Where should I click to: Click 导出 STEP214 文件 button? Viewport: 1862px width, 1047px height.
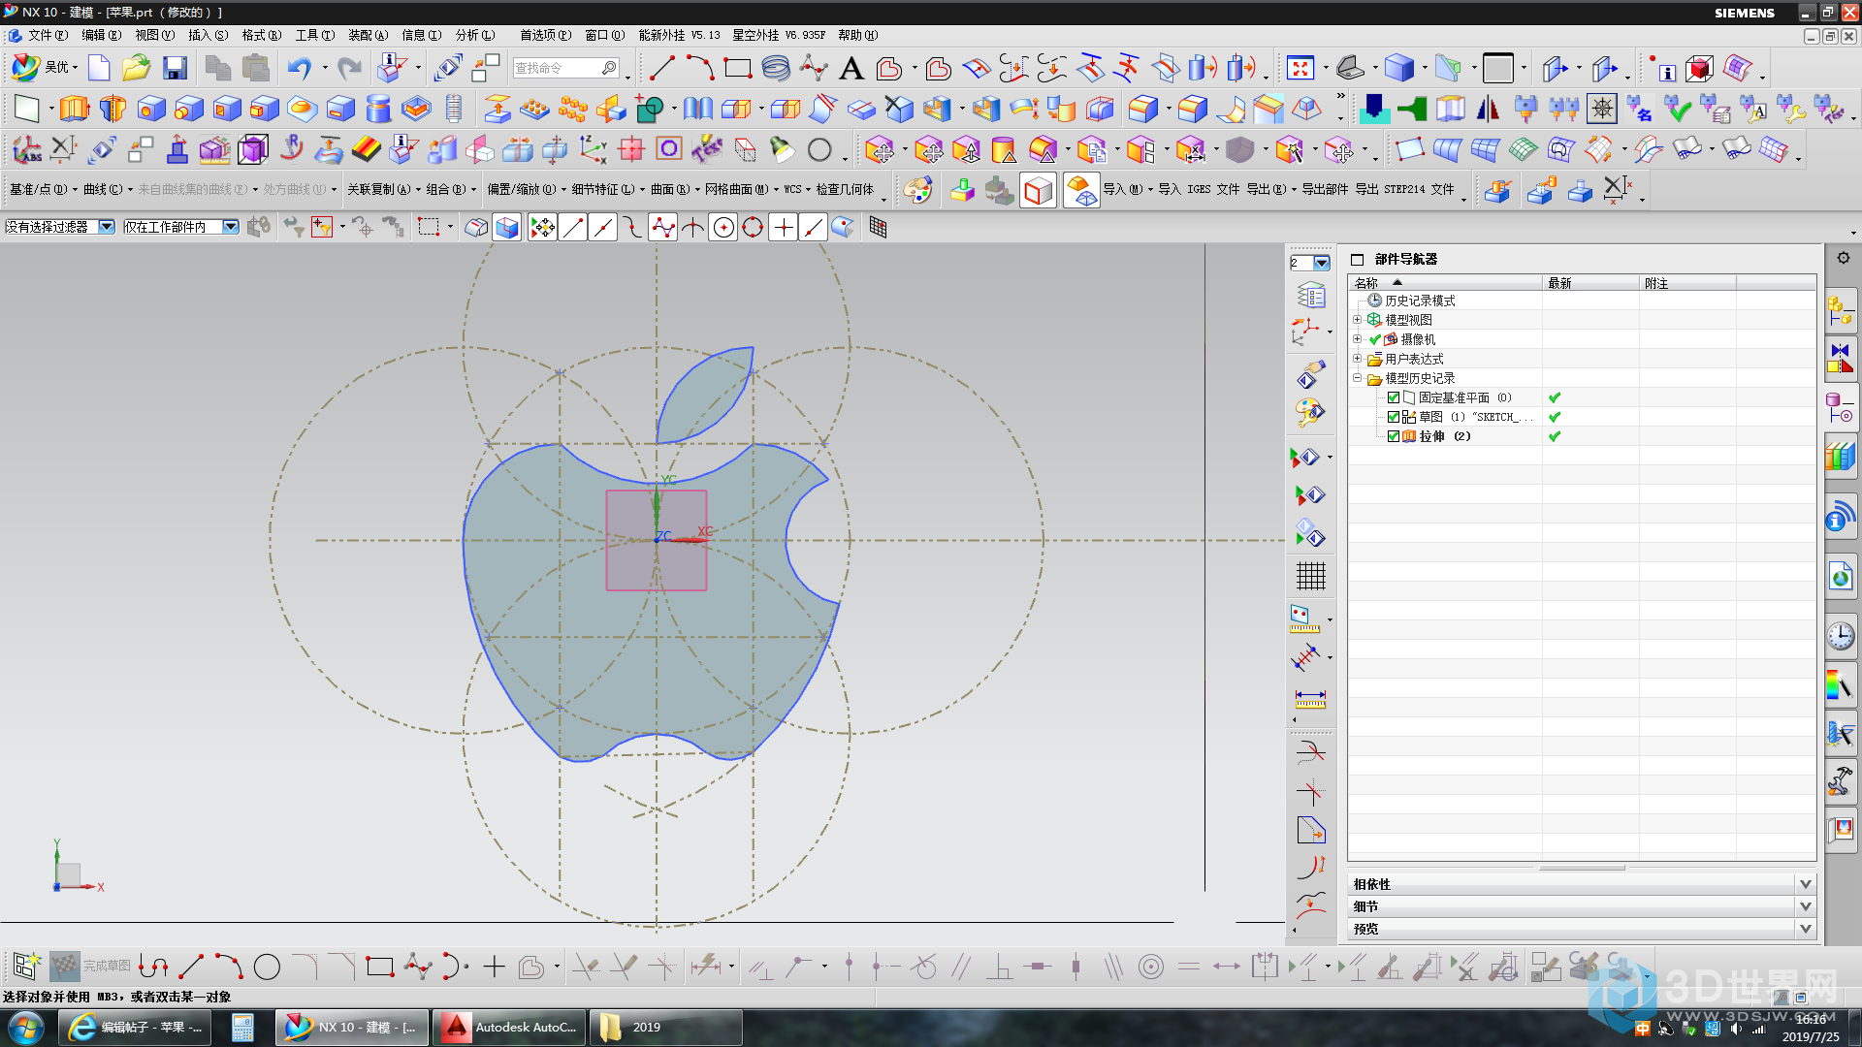click(1404, 189)
